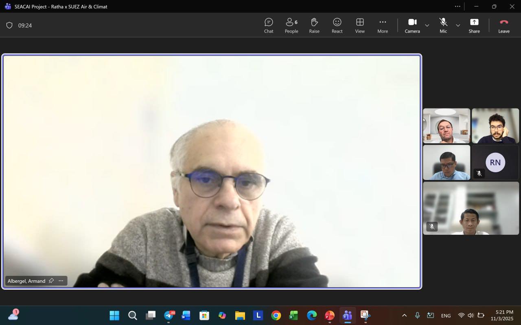Select the RN participant avatar tile

pyautogui.click(x=495, y=162)
